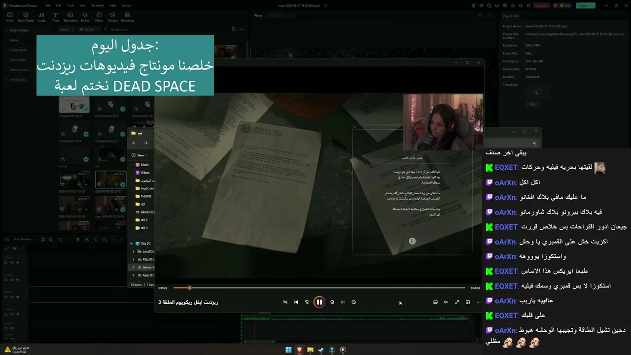Image resolution: width=631 pixels, height=355 pixels.
Task: Open View menu in Filmora
Action: pyautogui.click(x=83, y=5)
